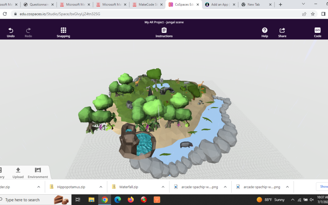Open the red round taskbar app
This screenshot has height=205, width=328.
(144, 200)
